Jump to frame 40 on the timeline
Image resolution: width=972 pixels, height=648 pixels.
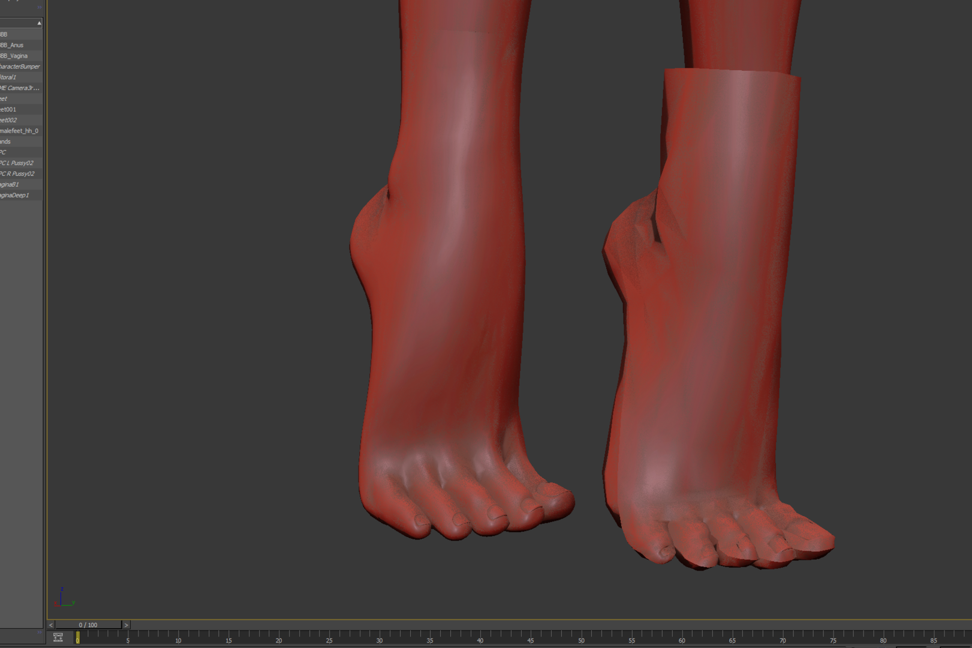click(480, 640)
